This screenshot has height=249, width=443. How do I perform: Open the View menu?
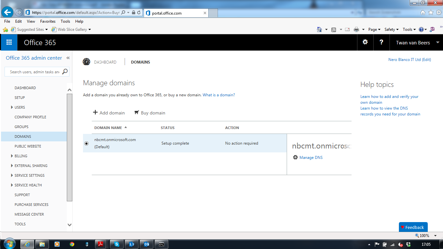[x=31, y=21]
